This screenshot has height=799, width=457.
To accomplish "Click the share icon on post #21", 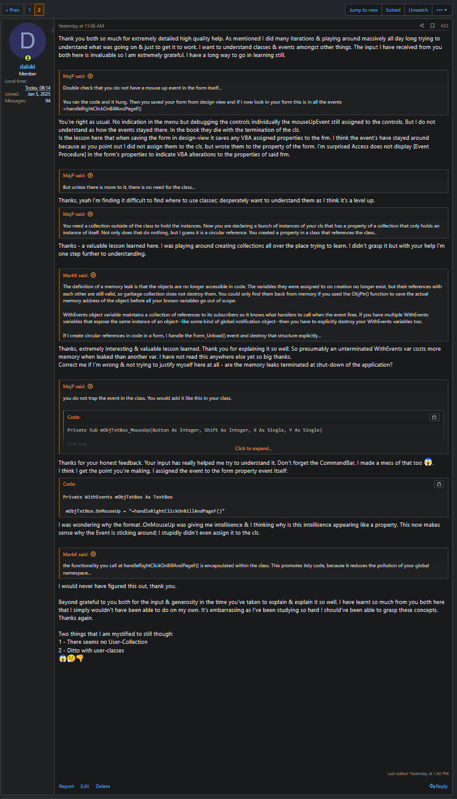I will coord(421,26).
